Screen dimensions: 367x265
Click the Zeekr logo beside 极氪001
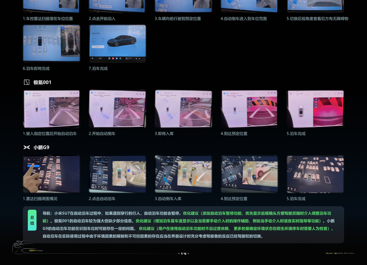pyautogui.click(x=27, y=82)
